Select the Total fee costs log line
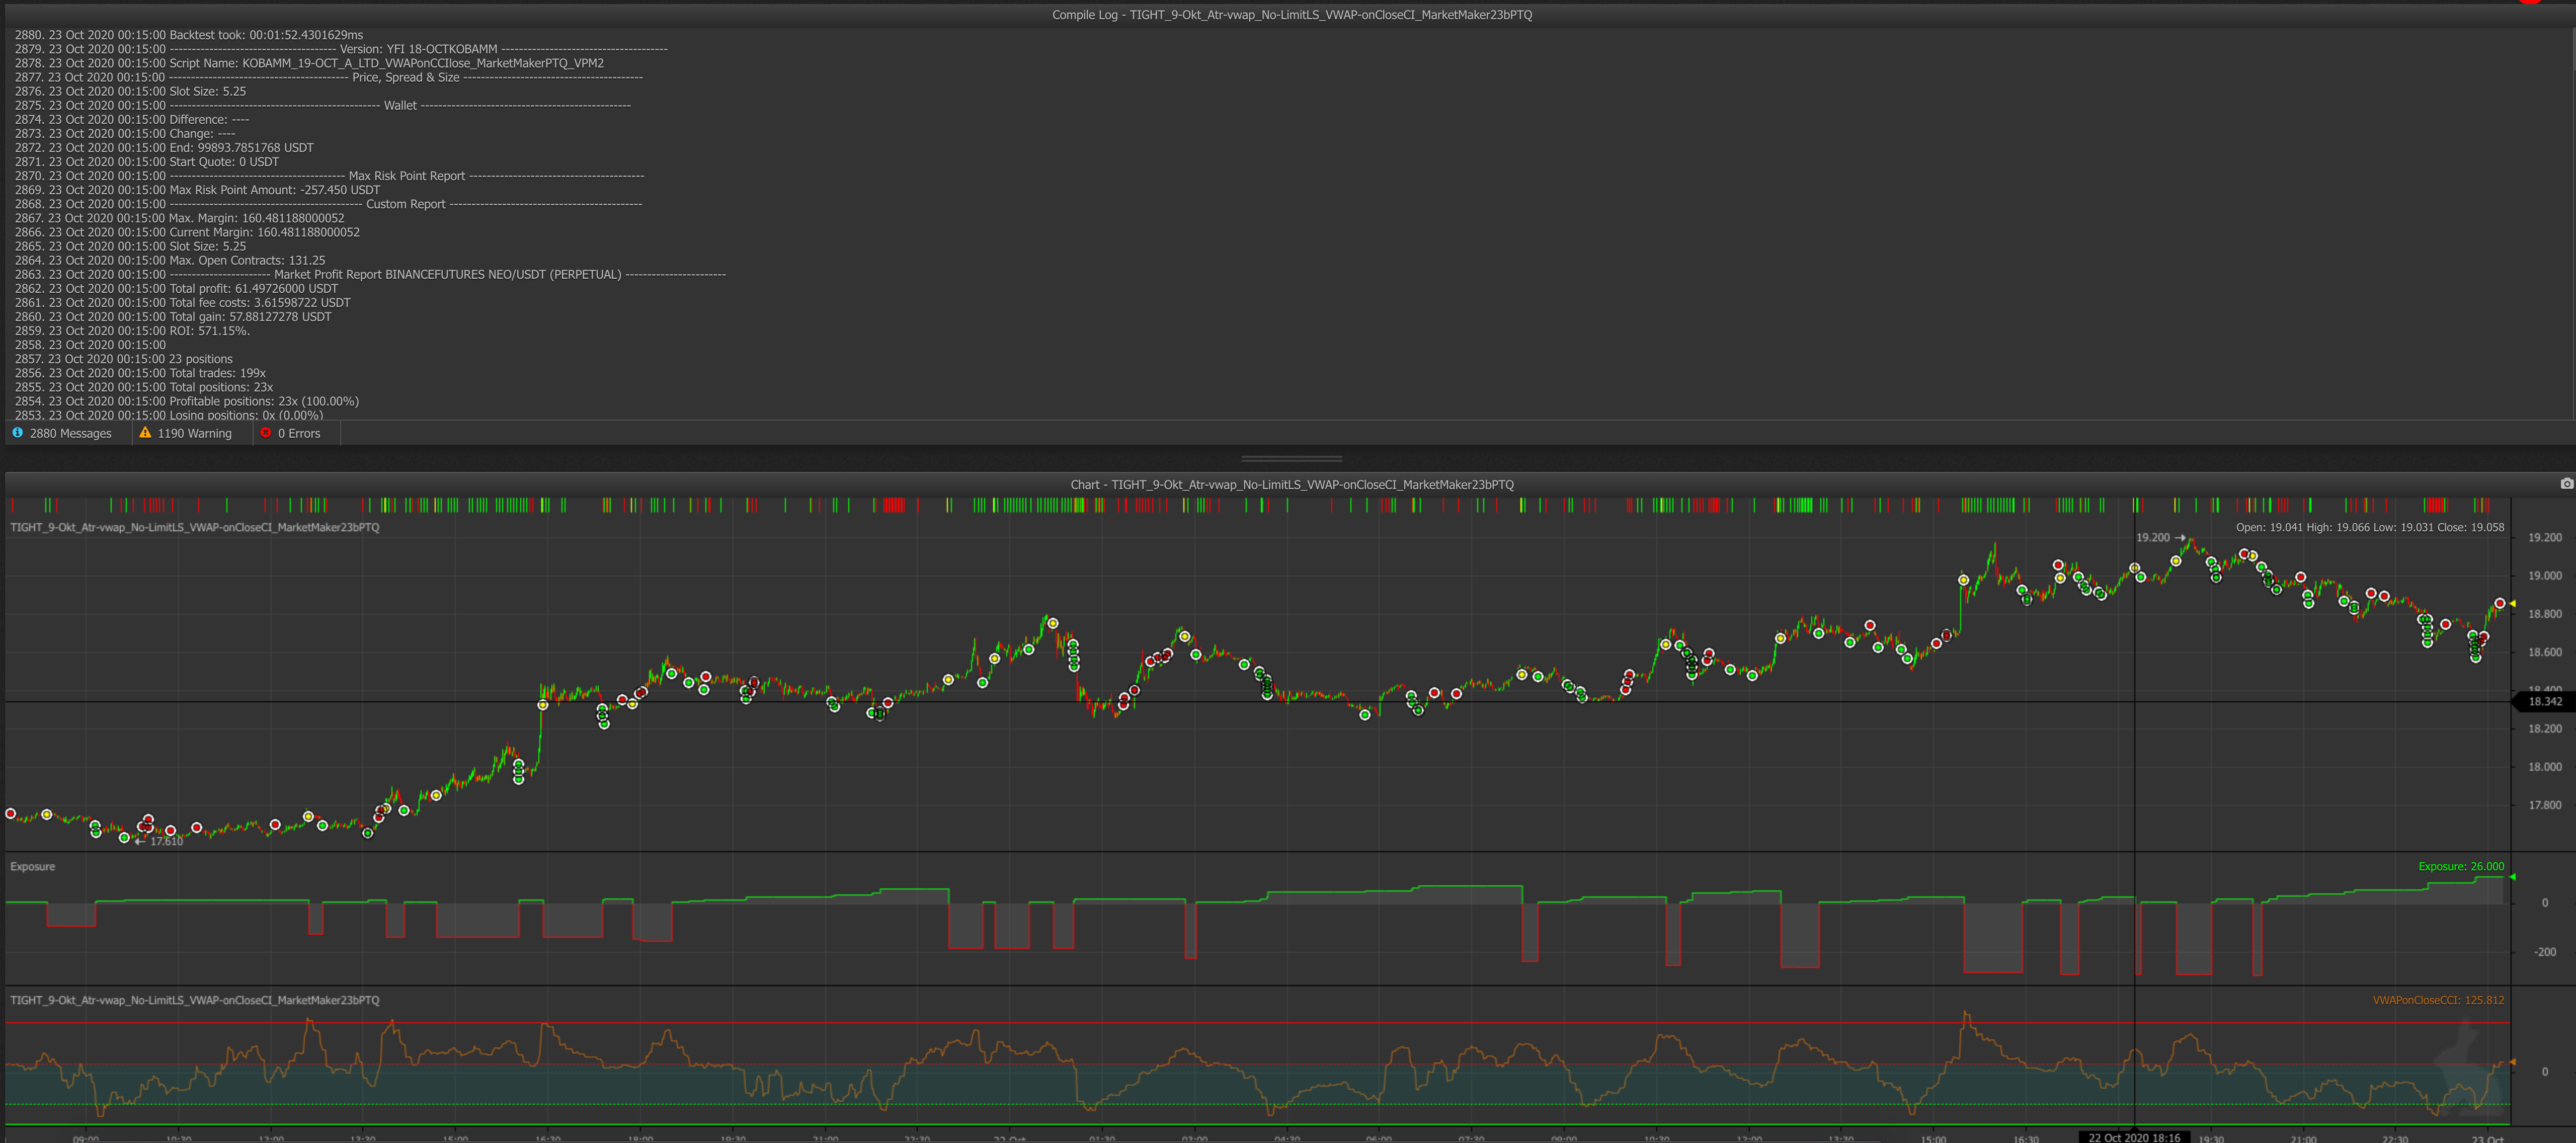This screenshot has height=1143, width=2576. [x=182, y=303]
